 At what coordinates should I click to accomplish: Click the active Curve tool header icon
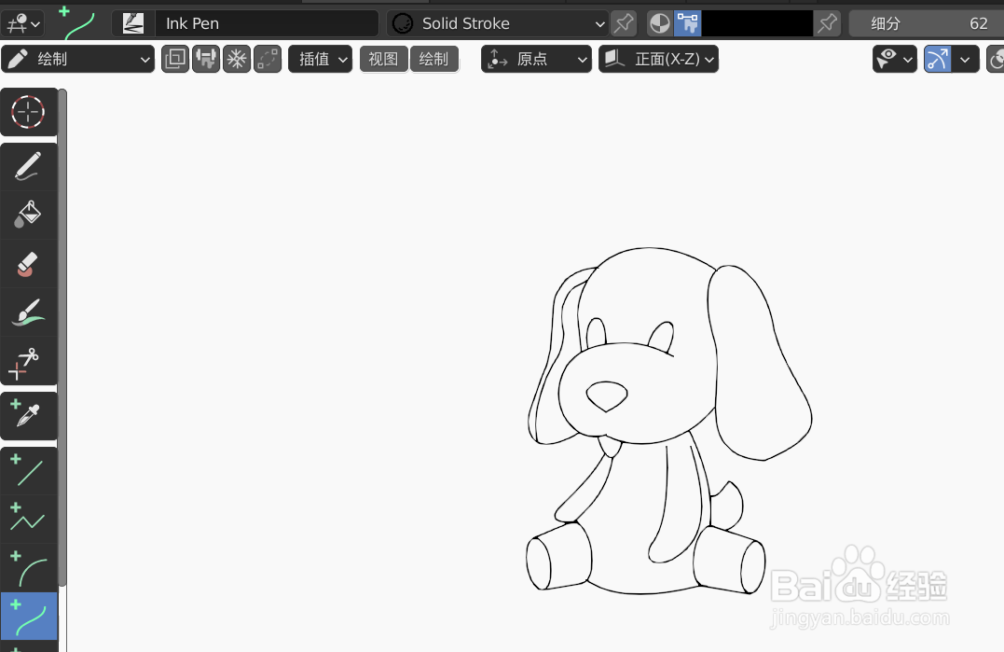pos(78,23)
